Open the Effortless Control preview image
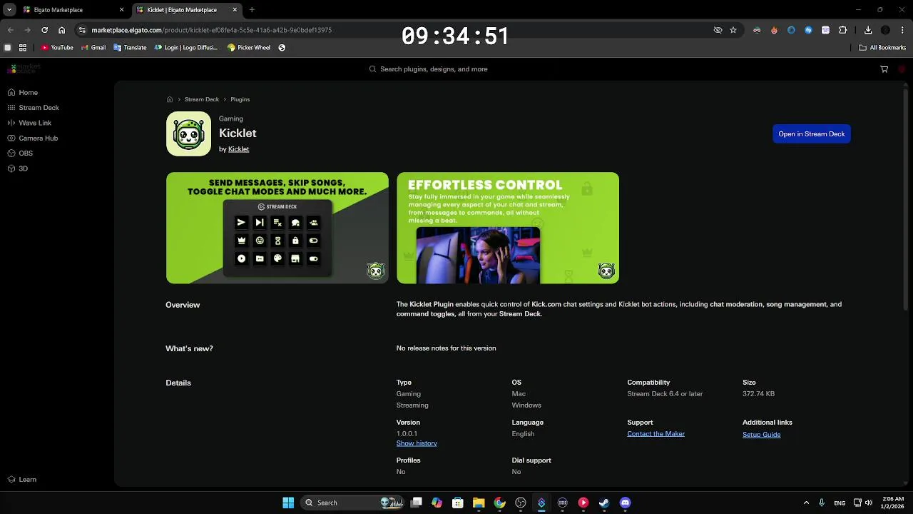Image resolution: width=913 pixels, height=514 pixels. point(508,228)
